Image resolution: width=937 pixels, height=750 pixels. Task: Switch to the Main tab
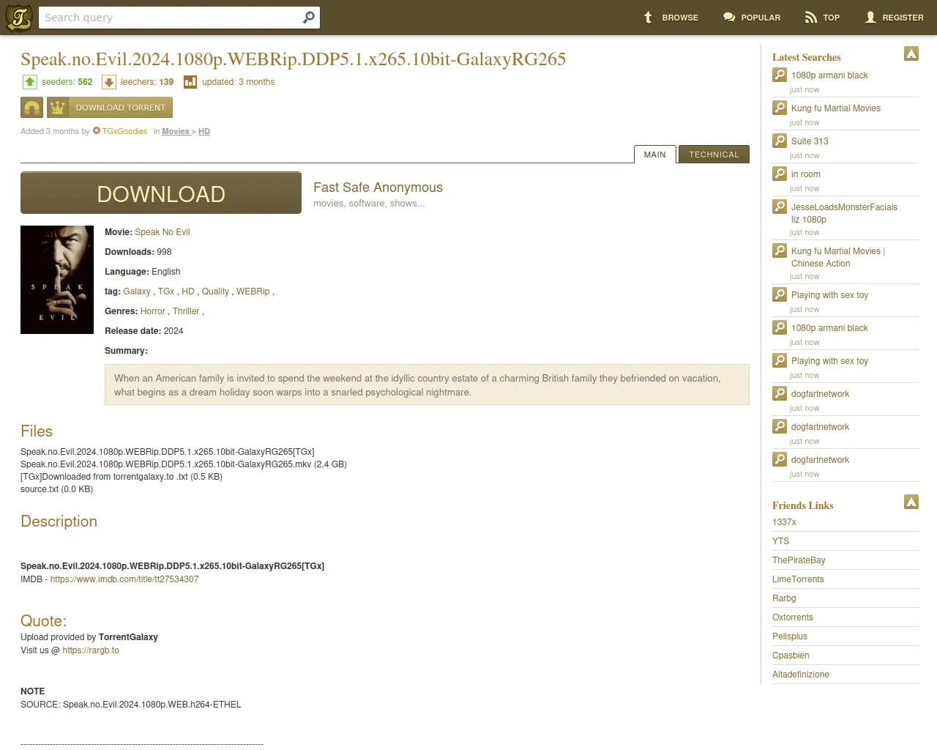(655, 155)
